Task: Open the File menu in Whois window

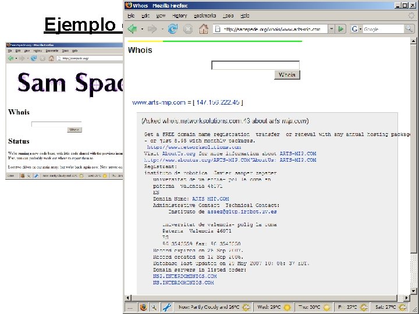Action: [x=131, y=16]
